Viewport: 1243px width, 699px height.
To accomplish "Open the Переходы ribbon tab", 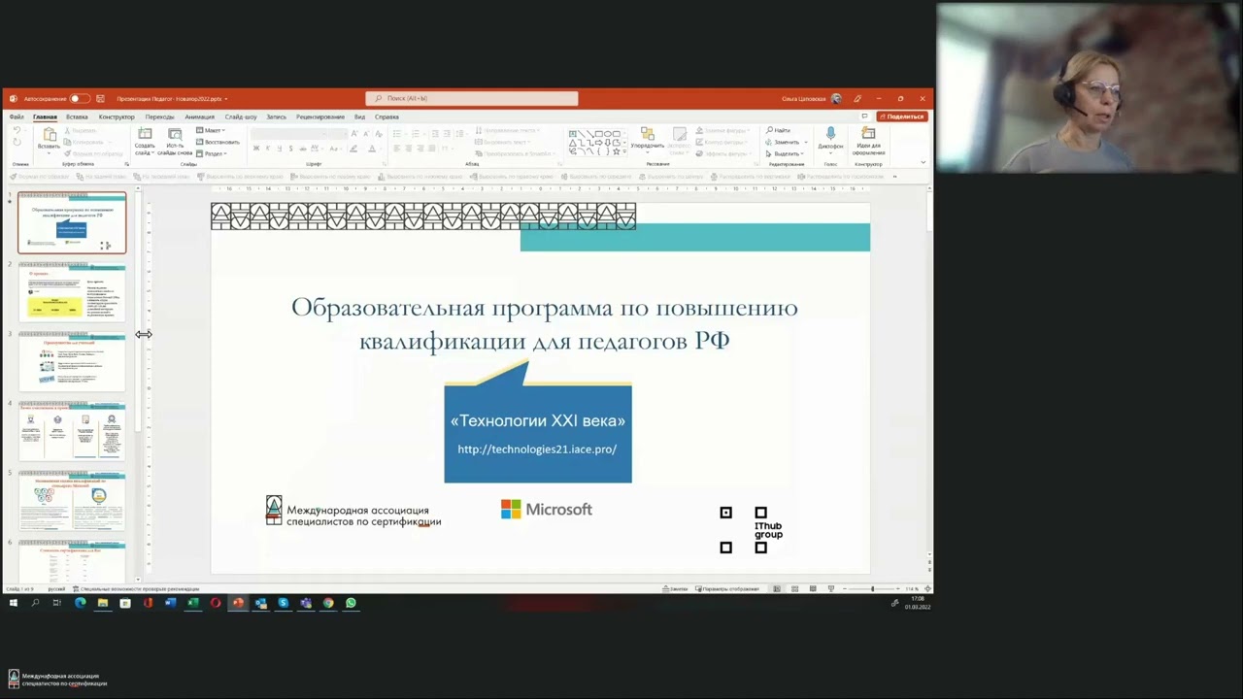I will coord(159,116).
